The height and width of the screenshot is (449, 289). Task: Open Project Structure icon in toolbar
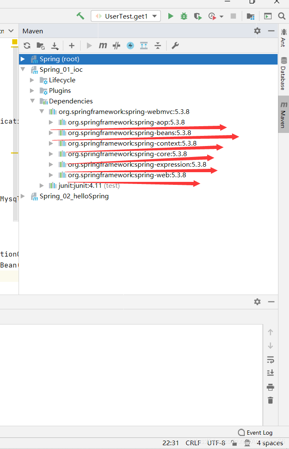point(251,16)
